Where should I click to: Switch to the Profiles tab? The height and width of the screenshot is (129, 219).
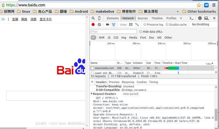pyautogui.click(x=171, y=18)
